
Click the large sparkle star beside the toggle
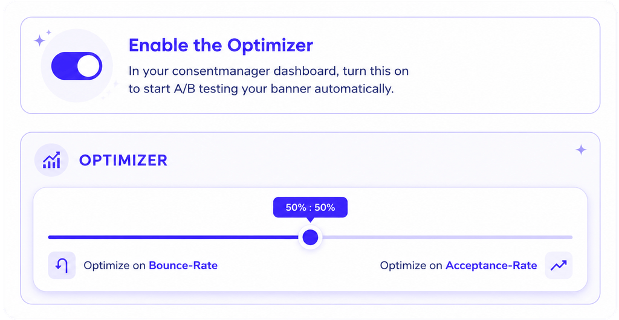click(39, 40)
